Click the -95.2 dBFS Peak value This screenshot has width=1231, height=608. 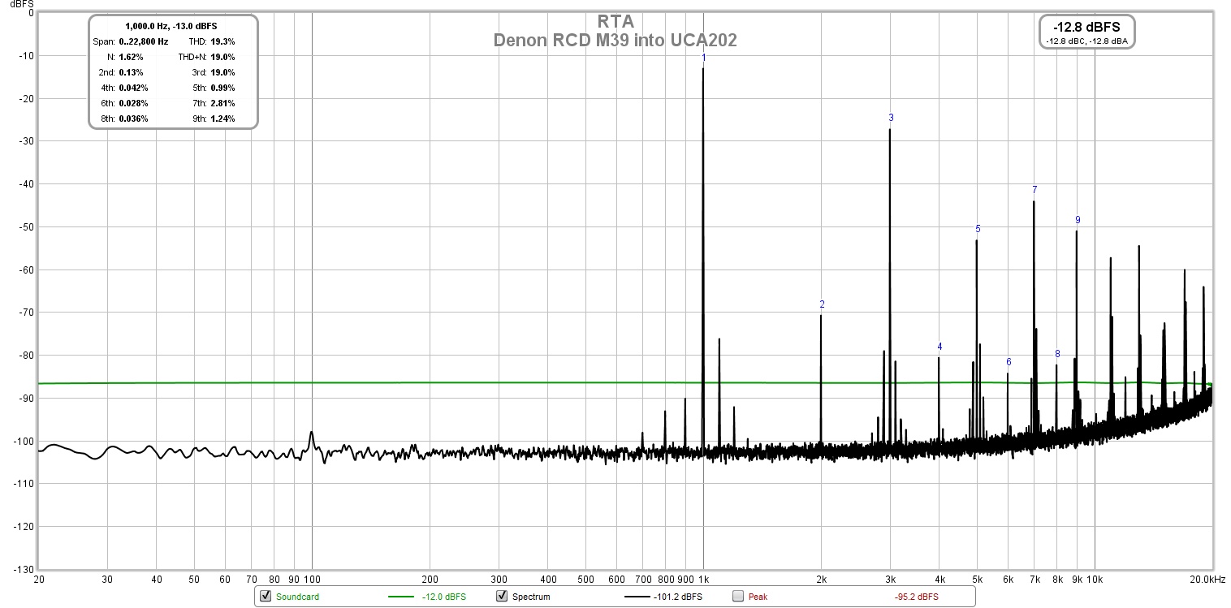click(917, 597)
